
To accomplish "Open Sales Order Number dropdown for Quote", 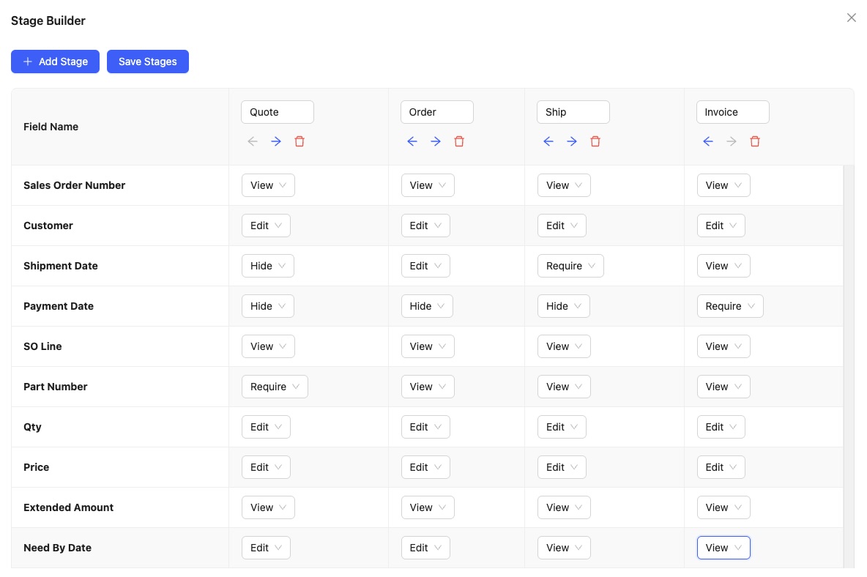I will click(268, 185).
